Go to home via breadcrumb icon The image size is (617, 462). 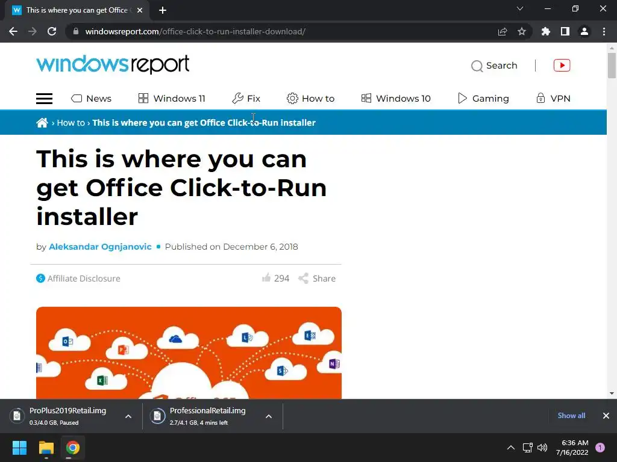[42, 123]
